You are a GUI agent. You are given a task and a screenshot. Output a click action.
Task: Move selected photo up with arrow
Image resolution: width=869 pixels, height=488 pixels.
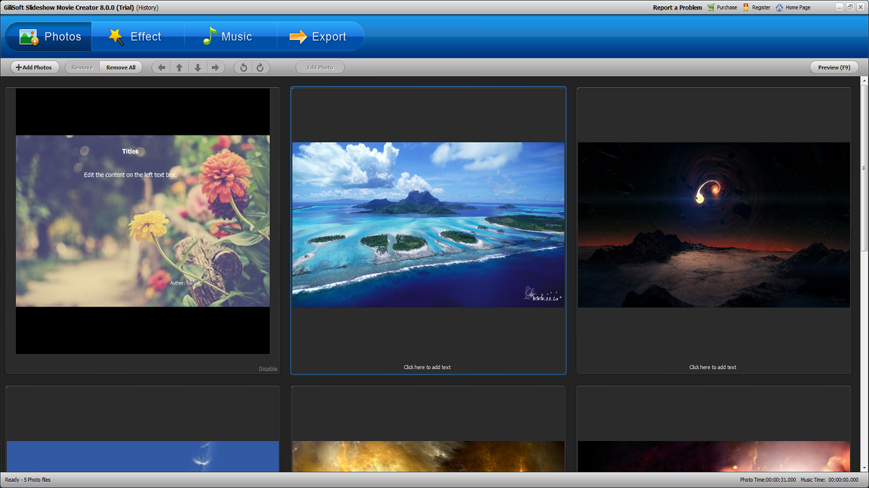[x=179, y=67]
